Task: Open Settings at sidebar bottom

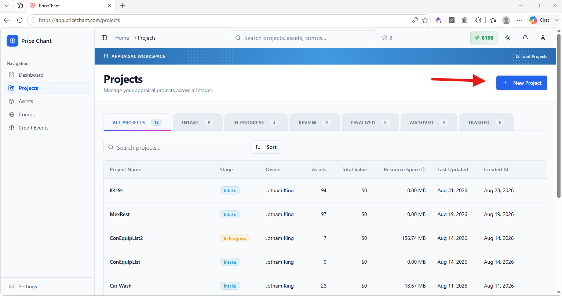Action: [47, 286]
